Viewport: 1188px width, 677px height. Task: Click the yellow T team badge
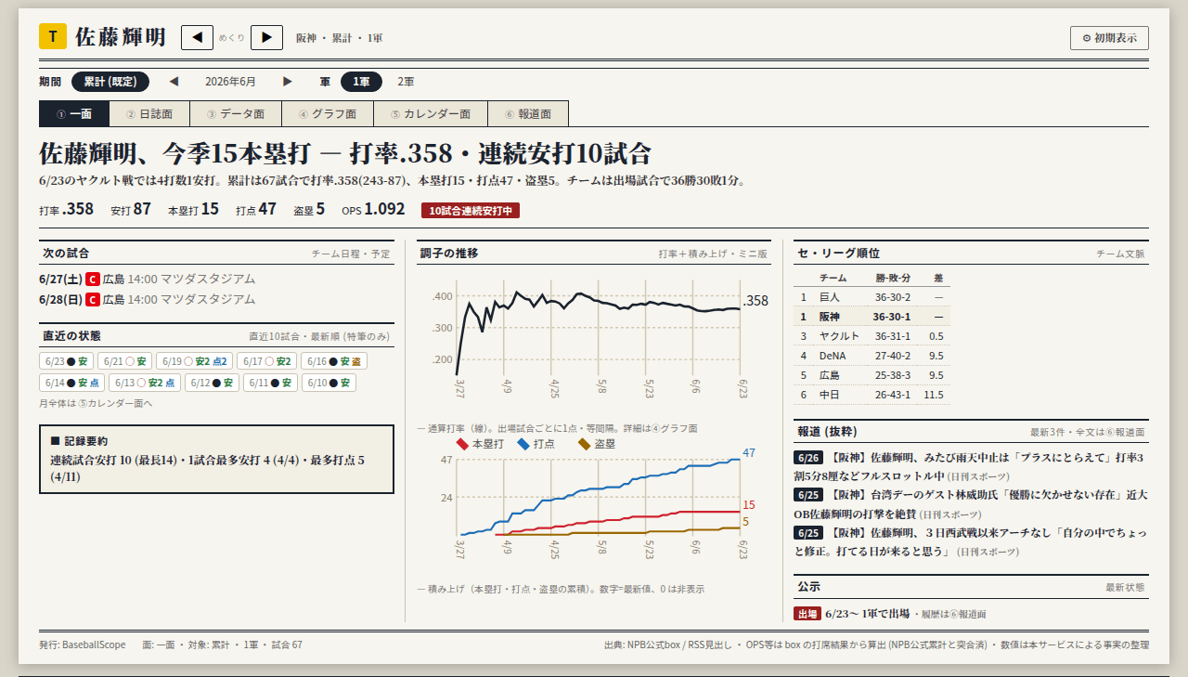tap(53, 36)
